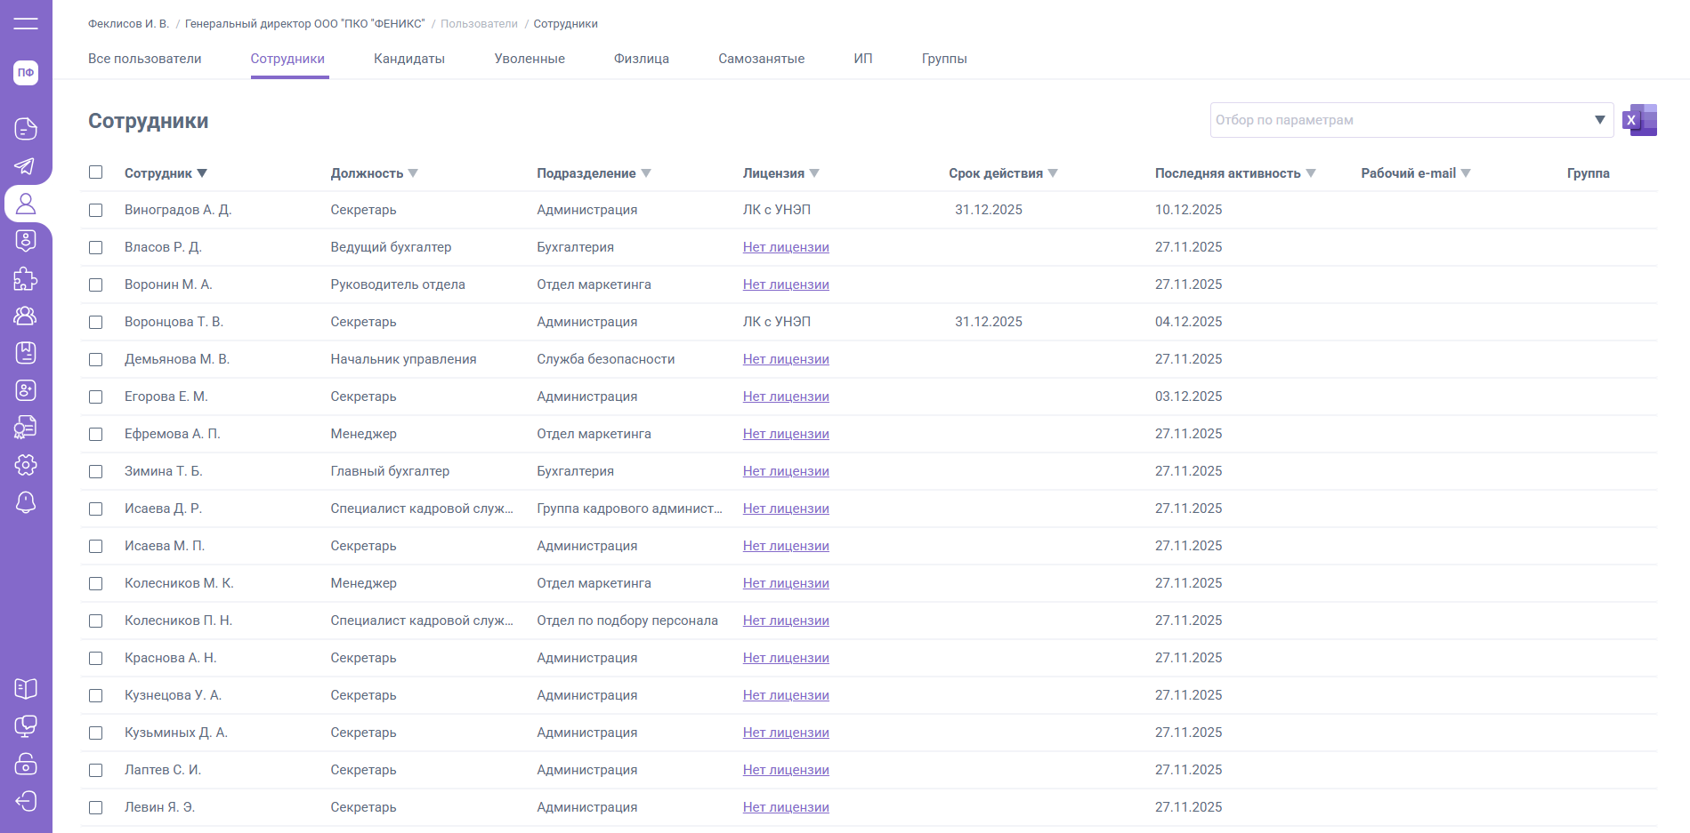
Task: Open the book icon in the sidebar
Action: coord(26,689)
